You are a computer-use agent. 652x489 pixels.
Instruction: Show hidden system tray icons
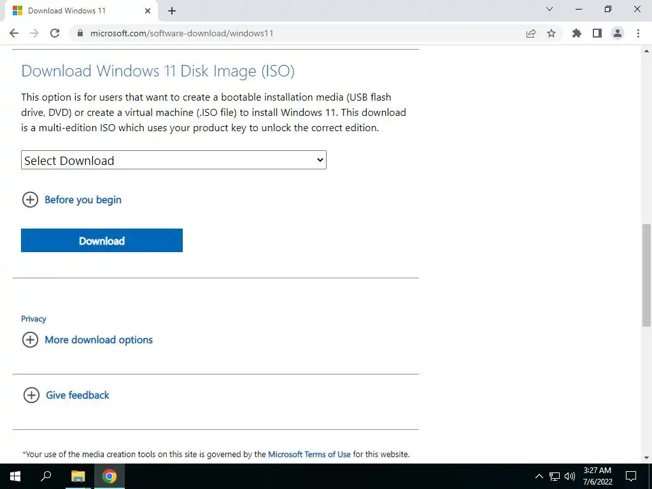539,476
